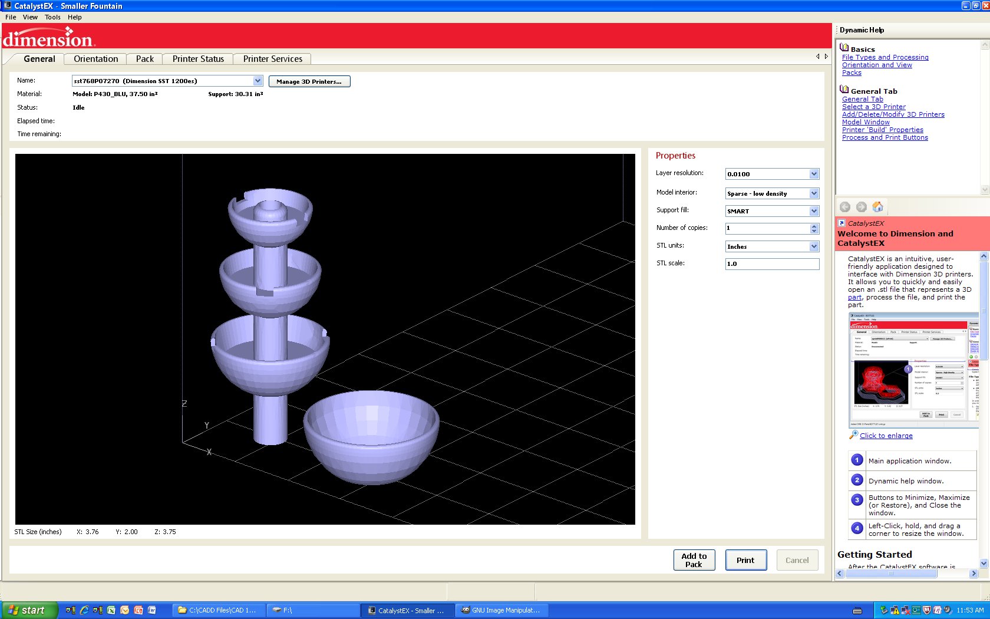
Task: Switch to the Orientation tab
Action: (x=96, y=59)
